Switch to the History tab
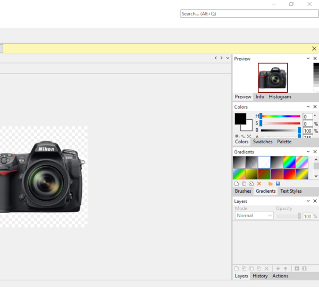Image resolution: width=319 pixels, height=287 pixels. [x=260, y=276]
